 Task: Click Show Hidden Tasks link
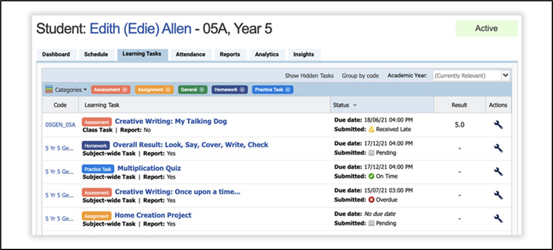point(309,76)
